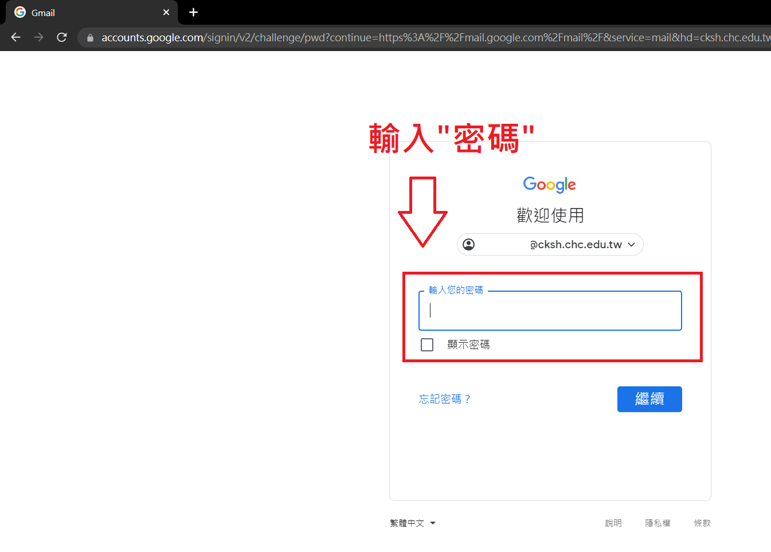This screenshot has height=552, width=771.
Task: Click the 忘記密碼？ link
Action: pos(445,399)
